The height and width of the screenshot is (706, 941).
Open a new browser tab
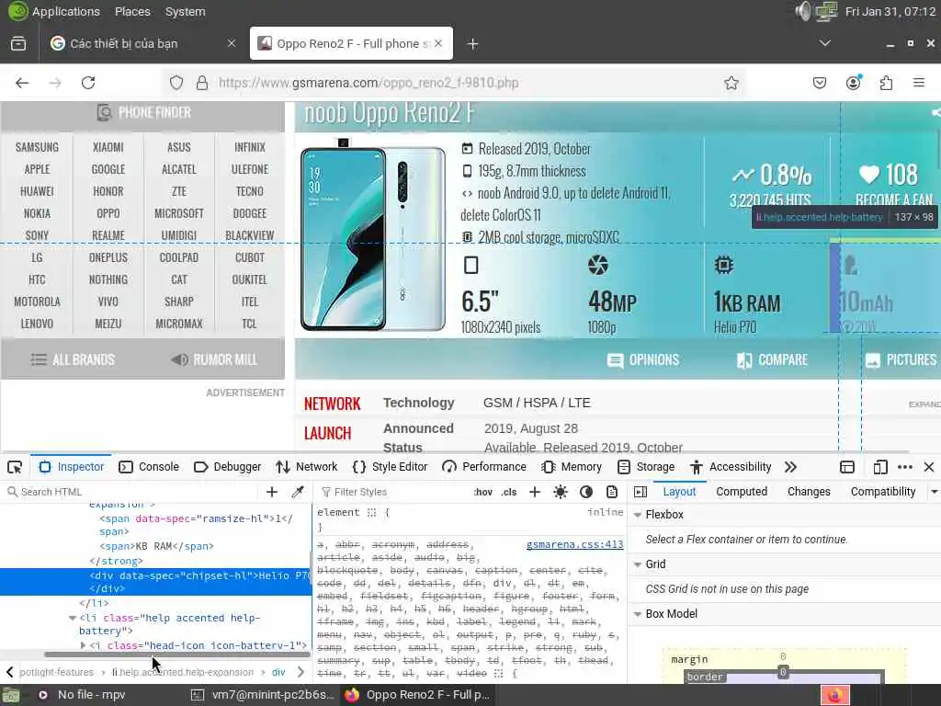coord(473,44)
